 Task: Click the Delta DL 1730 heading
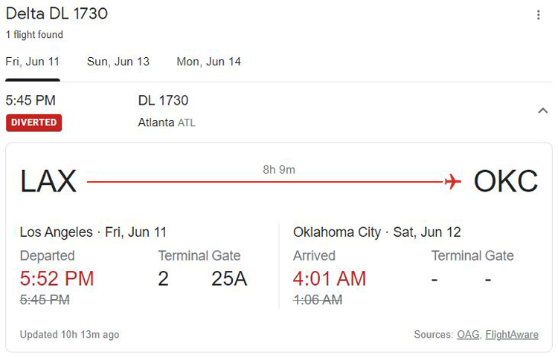[x=57, y=14]
